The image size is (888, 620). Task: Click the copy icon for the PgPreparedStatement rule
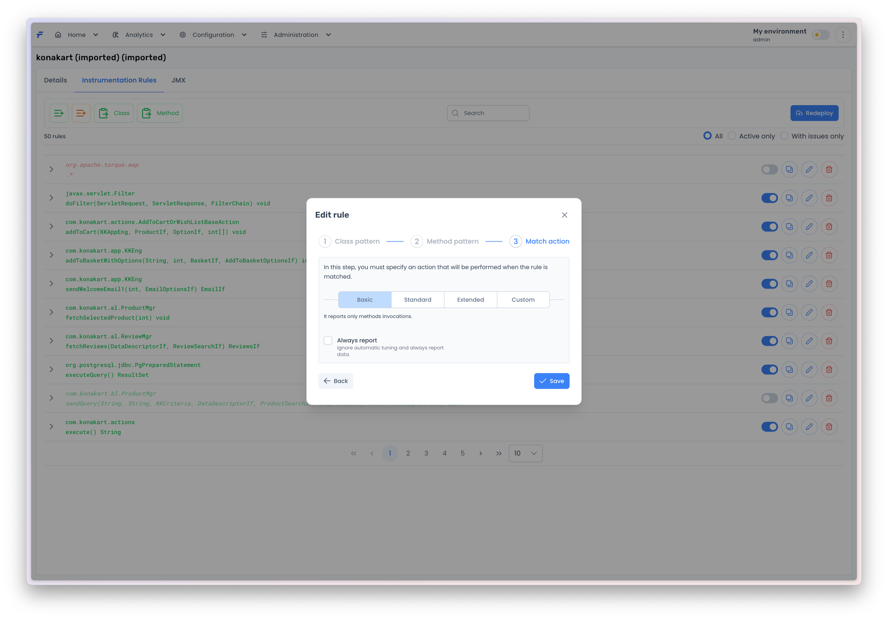coord(789,370)
